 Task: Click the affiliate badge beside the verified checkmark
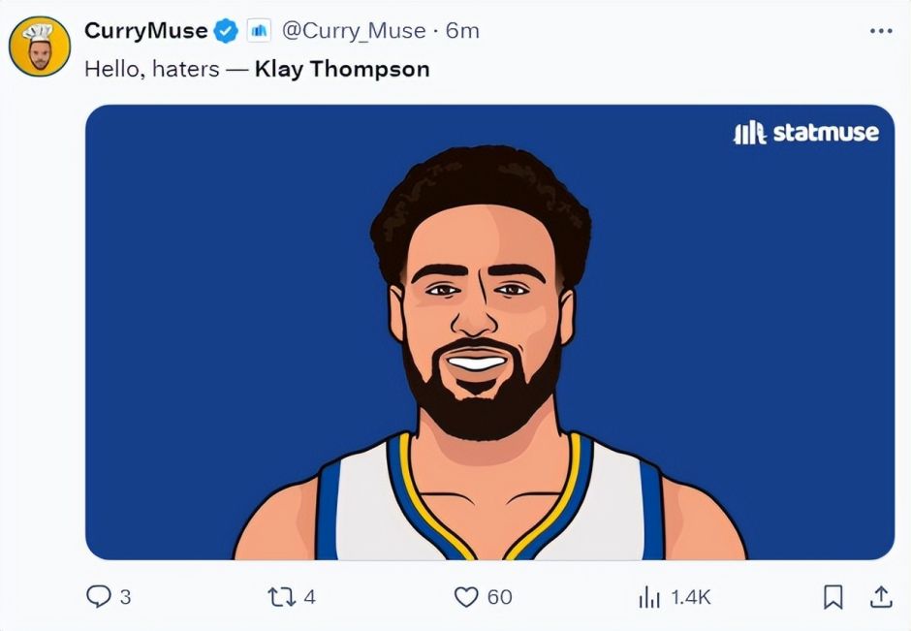click(x=259, y=31)
